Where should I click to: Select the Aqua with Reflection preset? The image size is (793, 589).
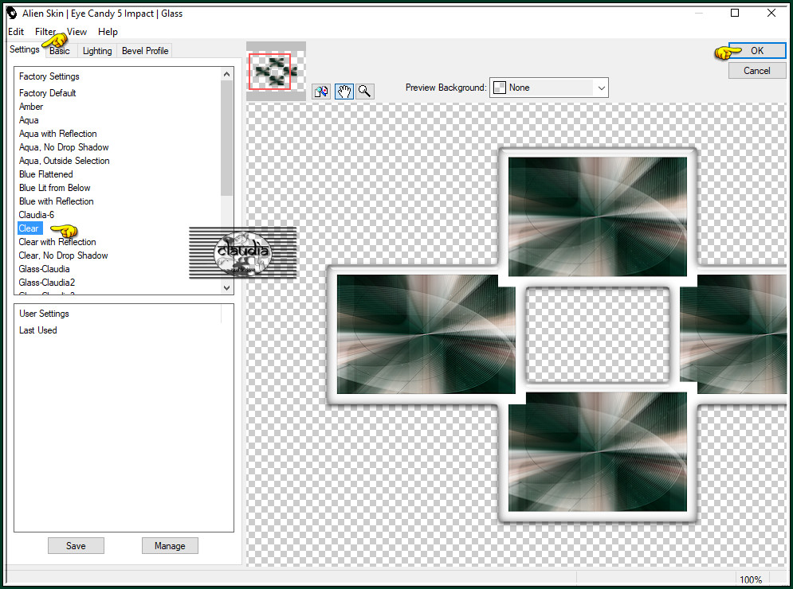tap(58, 134)
